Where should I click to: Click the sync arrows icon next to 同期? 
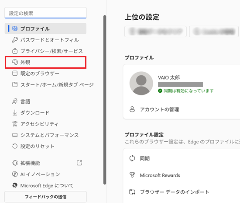point(132,158)
